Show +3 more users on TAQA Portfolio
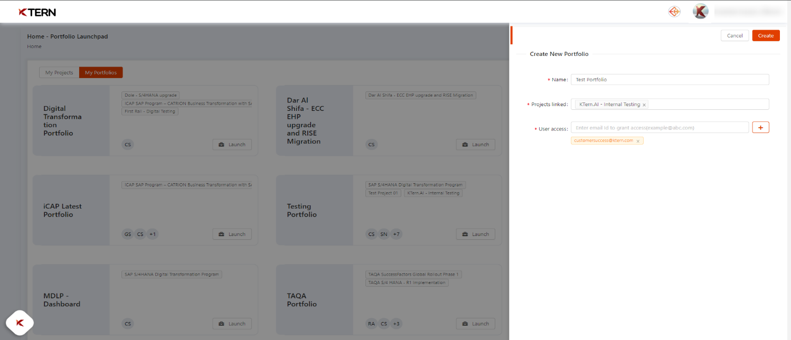791x340 pixels. point(396,324)
